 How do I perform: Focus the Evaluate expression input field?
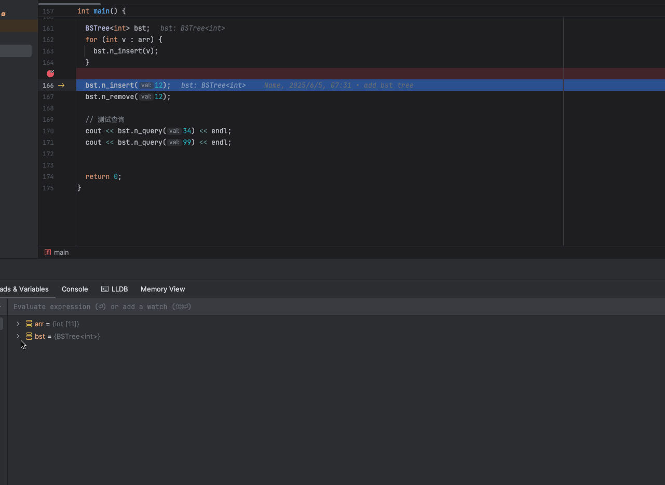337,307
